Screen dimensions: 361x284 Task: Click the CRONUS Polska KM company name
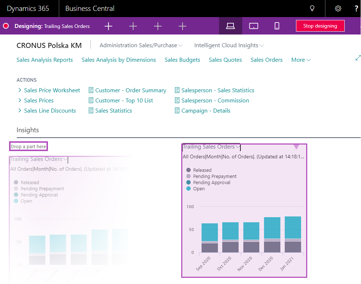[x=49, y=45]
